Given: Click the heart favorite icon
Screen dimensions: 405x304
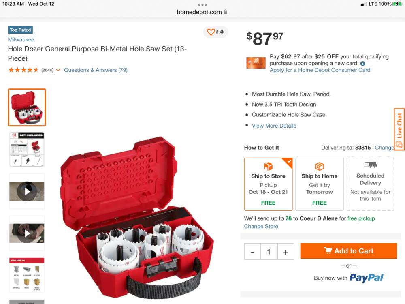Looking at the screenshot, I should [211, 32].
